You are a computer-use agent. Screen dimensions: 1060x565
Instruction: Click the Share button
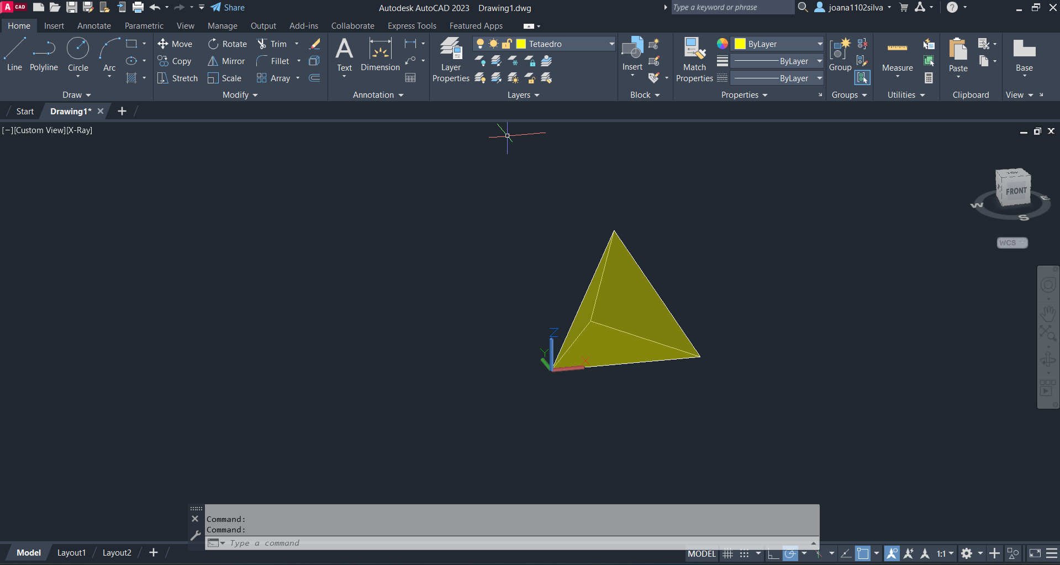(x=228, y=7)
